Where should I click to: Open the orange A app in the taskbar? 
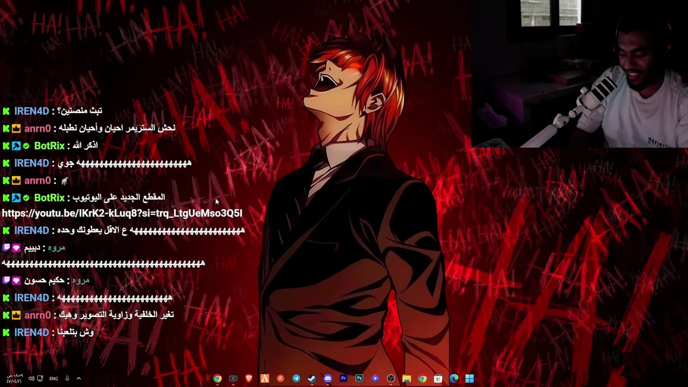pos(264,379)
